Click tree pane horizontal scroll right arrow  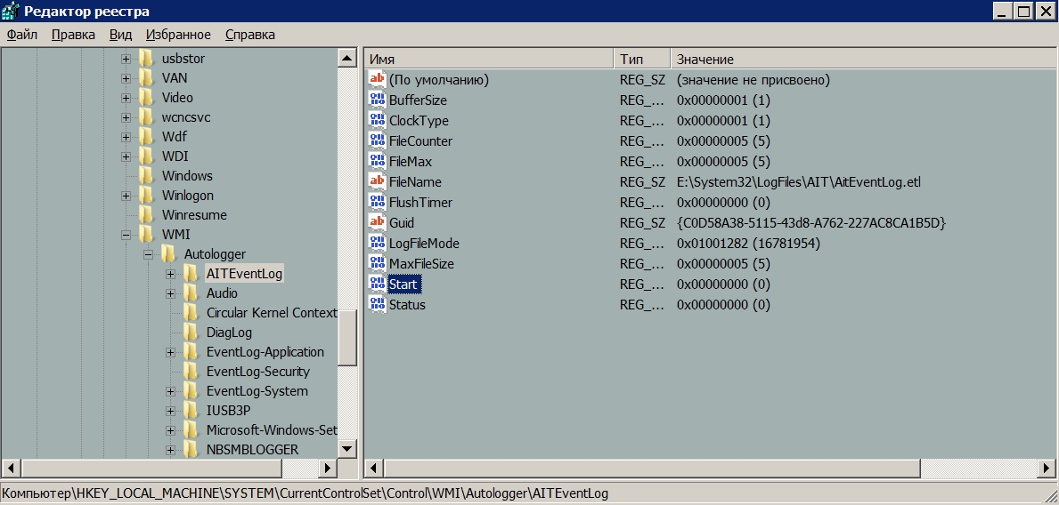click(328, 468)
